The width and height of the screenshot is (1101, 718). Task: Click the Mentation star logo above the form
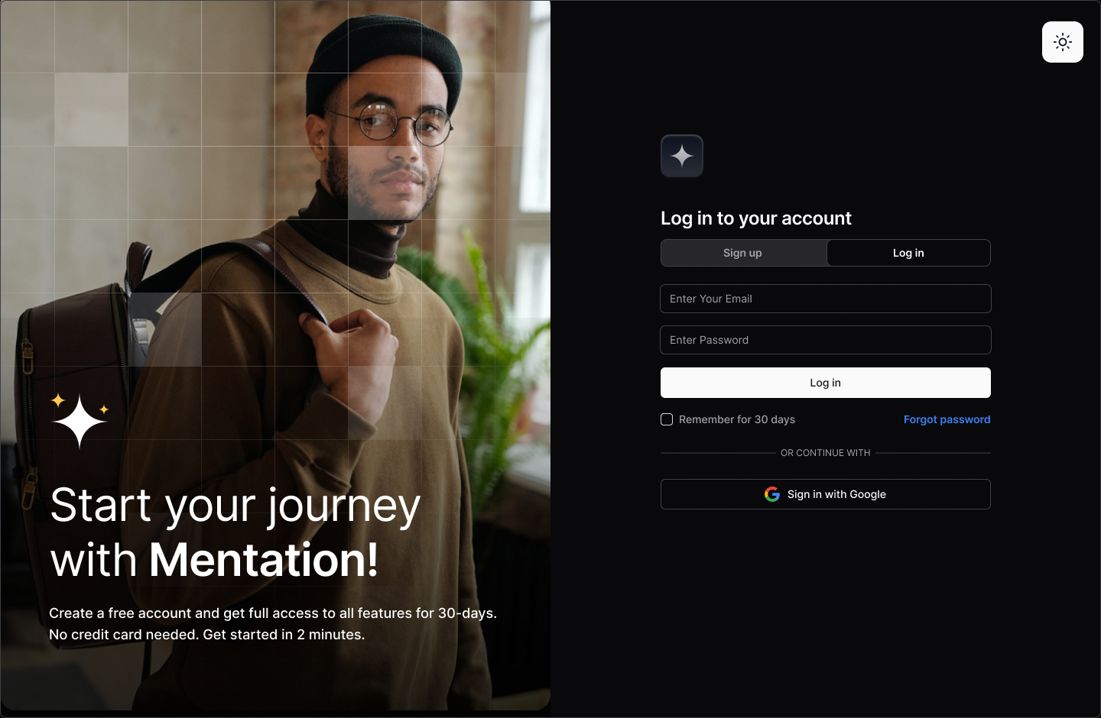682,156
